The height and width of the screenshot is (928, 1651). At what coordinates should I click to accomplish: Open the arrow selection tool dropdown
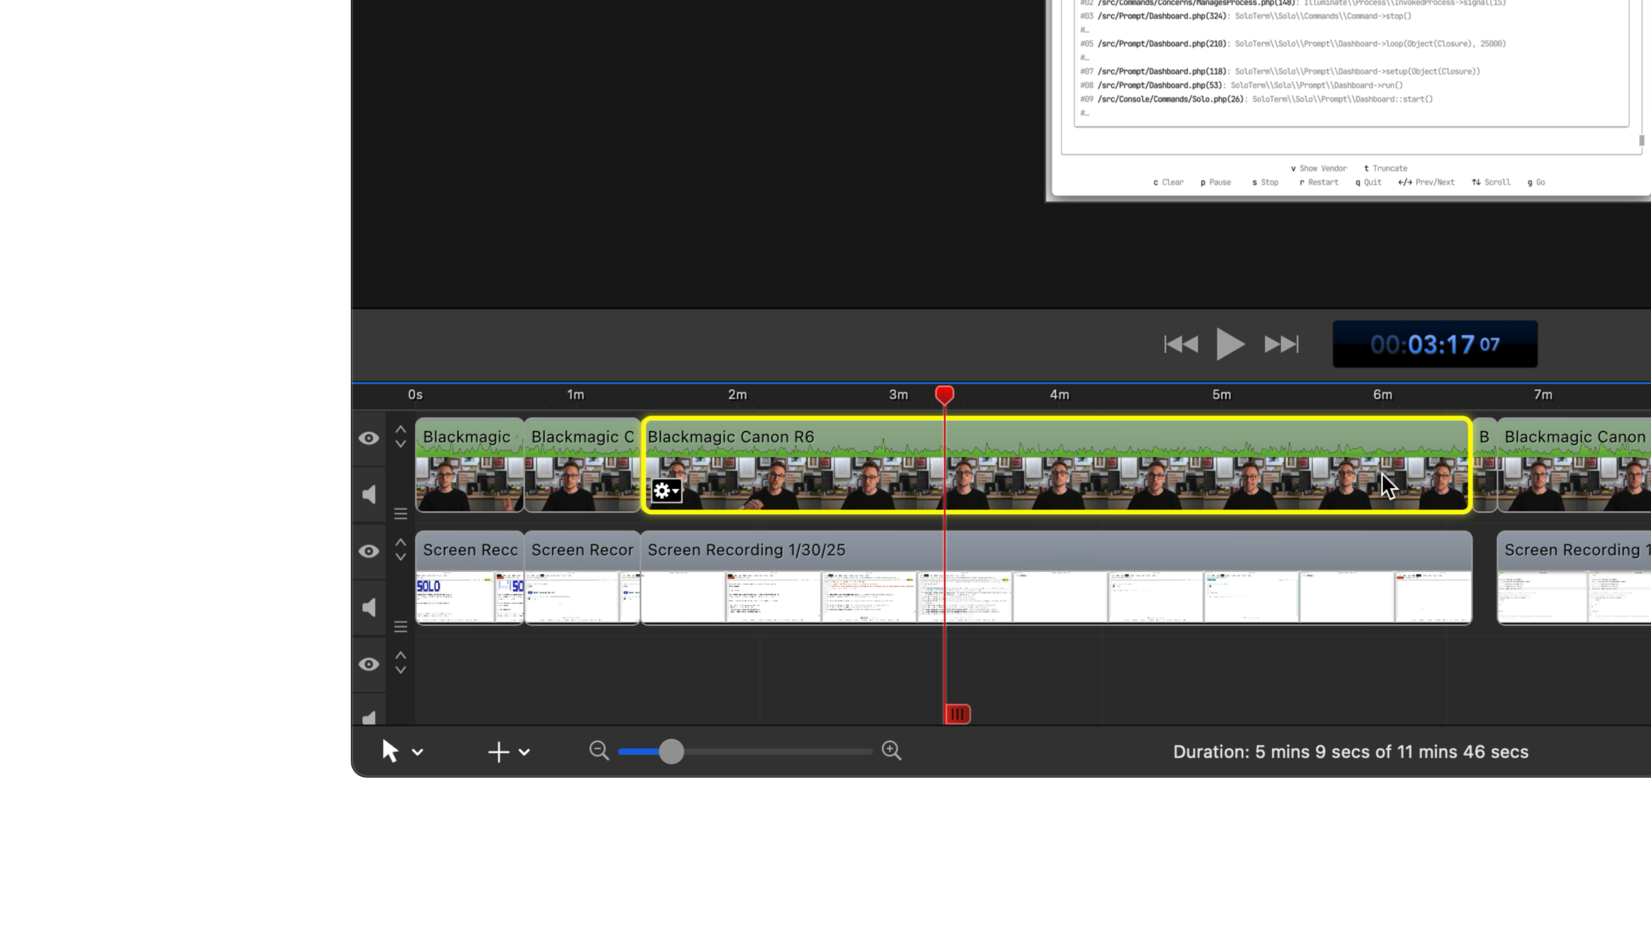[417, 752]
